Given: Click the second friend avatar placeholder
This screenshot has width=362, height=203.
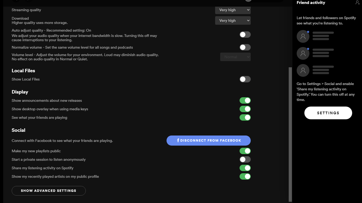Looking at the screenshot, I should [303, 53].
